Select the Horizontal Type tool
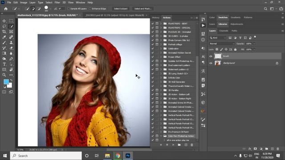285x160 pixels. coord(4,64)
